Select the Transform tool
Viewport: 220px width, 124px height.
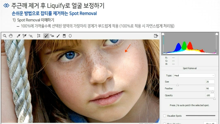[x=38, y=36]
